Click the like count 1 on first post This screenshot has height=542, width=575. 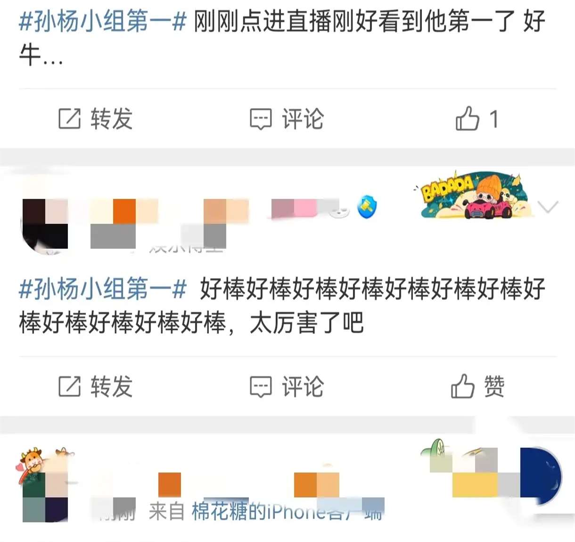point(493,119)
